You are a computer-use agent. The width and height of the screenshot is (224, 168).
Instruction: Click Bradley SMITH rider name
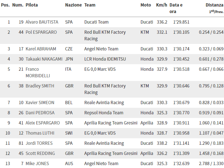(40, 86)
